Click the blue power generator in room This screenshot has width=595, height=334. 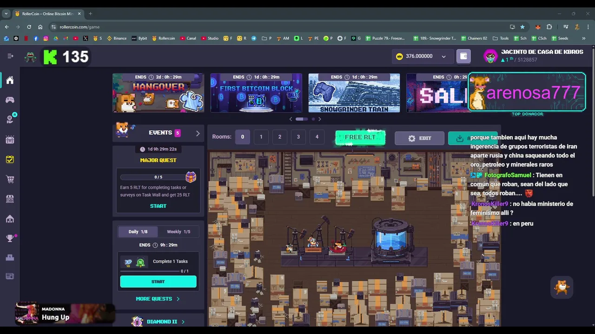[x=392, y=239]
